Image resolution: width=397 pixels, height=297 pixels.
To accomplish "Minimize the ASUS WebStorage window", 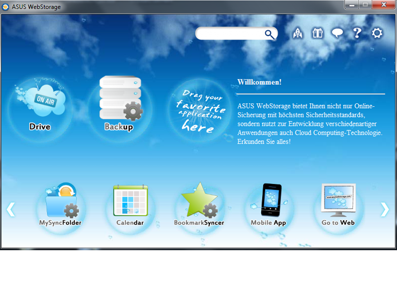I will coord(352,5).
